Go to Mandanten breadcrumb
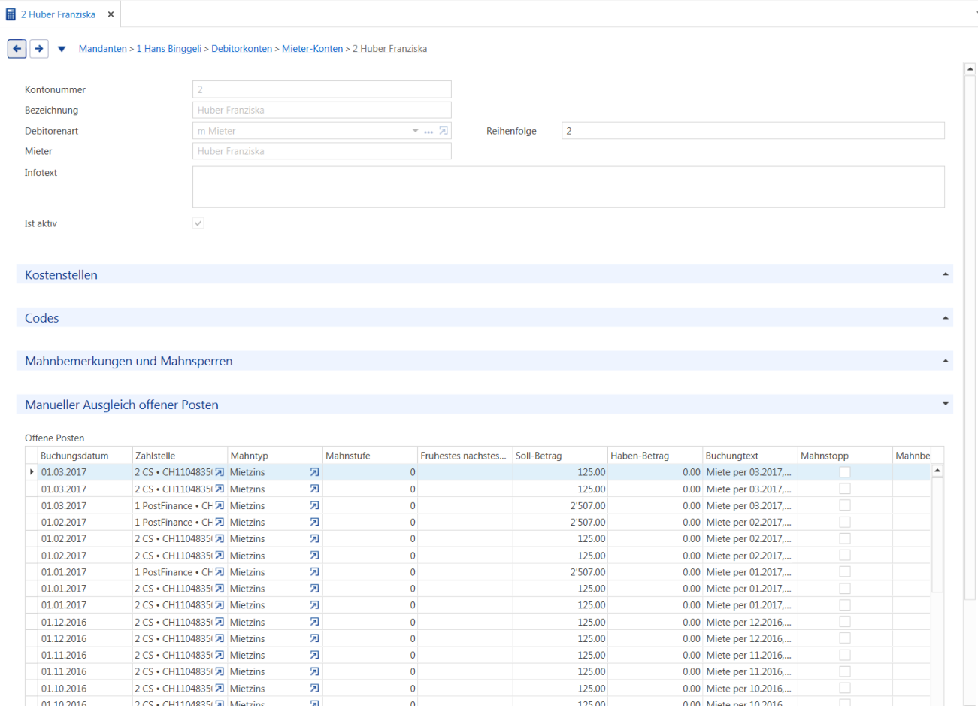 click(103, 49)
